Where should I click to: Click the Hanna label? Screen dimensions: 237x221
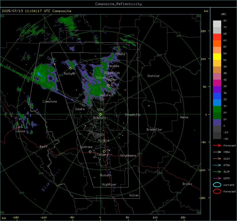pyautogui.click(x=184, y=117)
